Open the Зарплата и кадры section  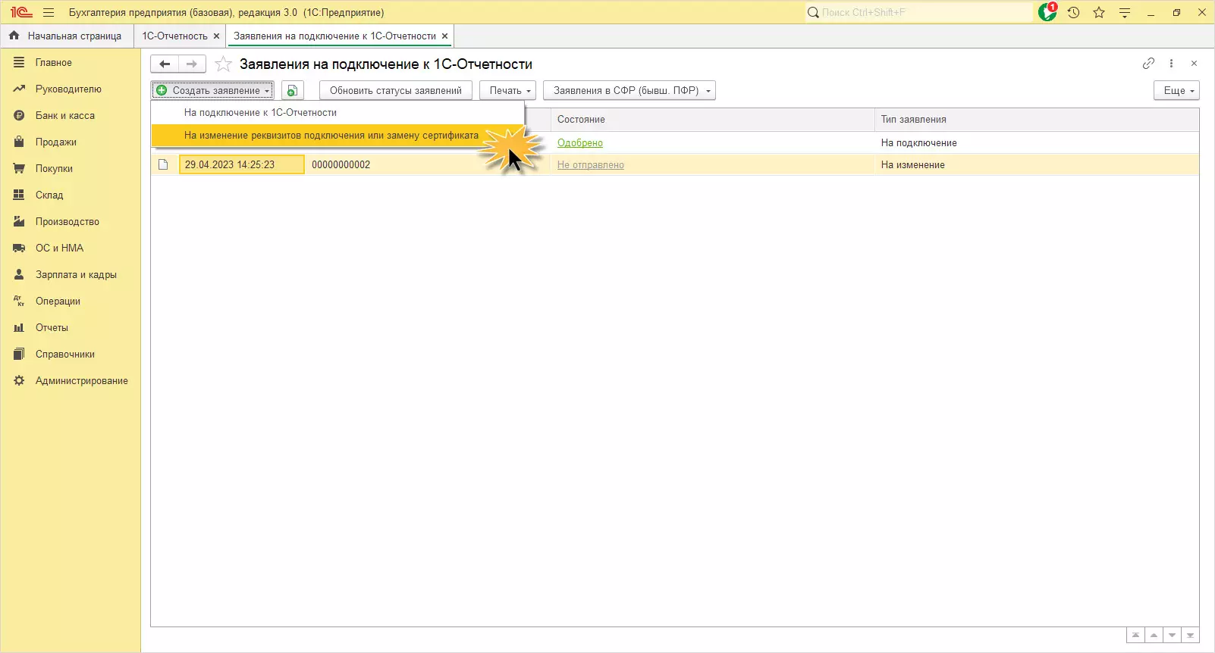[x=76, y=275]
